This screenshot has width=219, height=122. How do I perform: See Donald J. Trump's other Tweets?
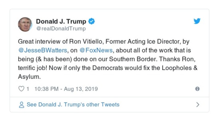(x=73, y=105)
